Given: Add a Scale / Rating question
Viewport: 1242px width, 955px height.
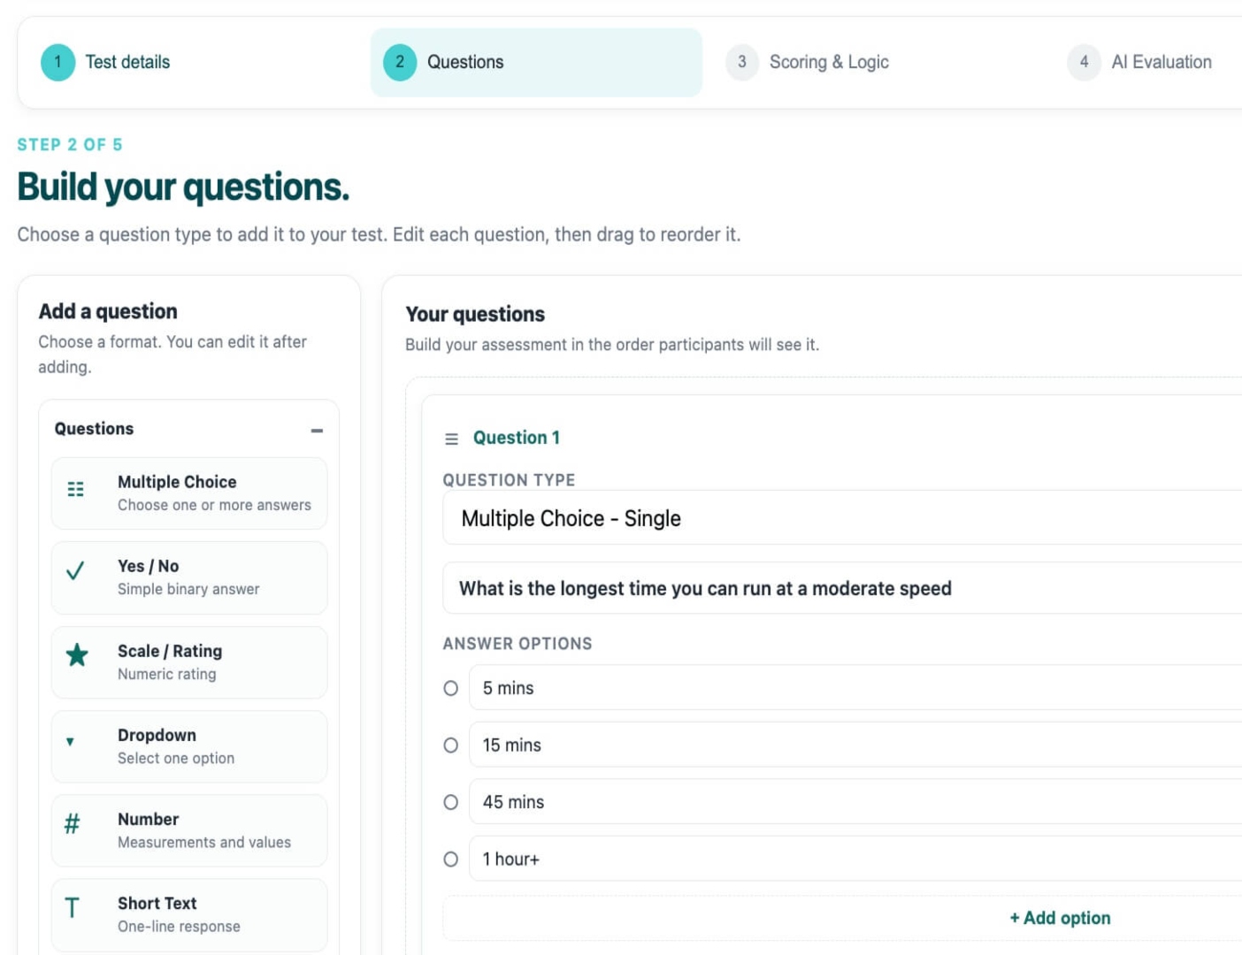Looking at the screenshot, I should pos(189,662).
